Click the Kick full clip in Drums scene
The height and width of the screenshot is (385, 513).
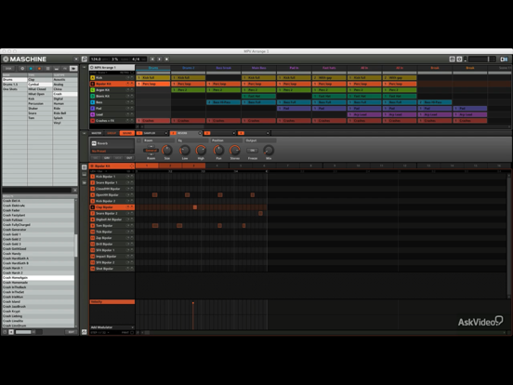(153, 78)
